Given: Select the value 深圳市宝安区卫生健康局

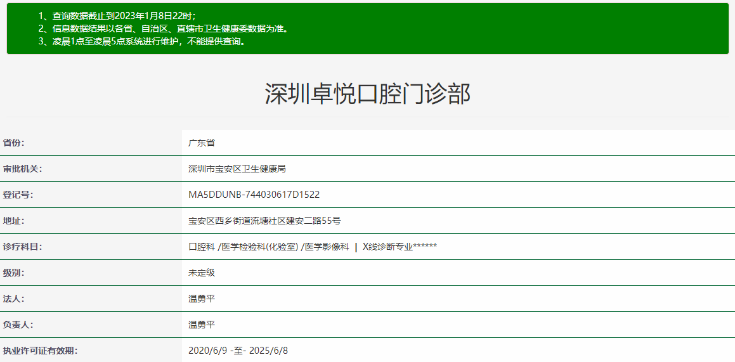Looking at the screenshot, I should pos(237,169).
